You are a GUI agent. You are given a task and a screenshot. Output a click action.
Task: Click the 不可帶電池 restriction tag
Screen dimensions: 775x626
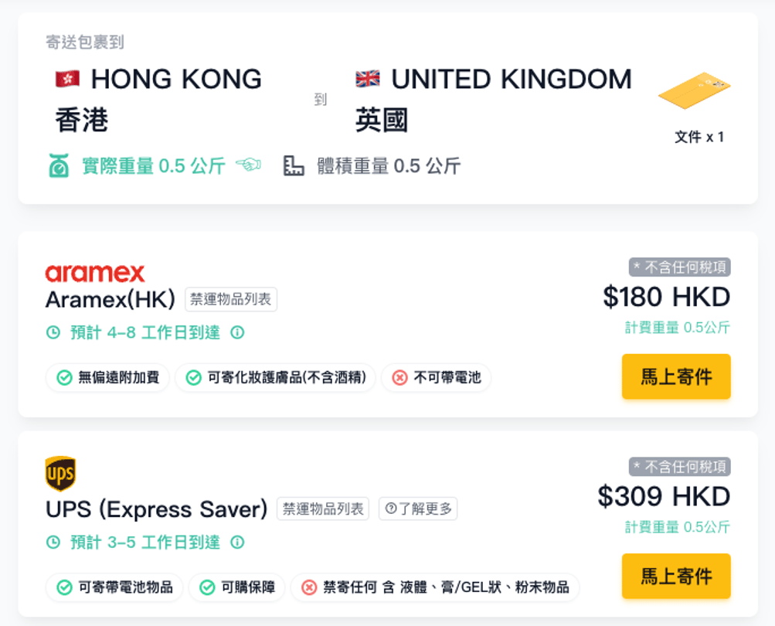click(437, 378)
